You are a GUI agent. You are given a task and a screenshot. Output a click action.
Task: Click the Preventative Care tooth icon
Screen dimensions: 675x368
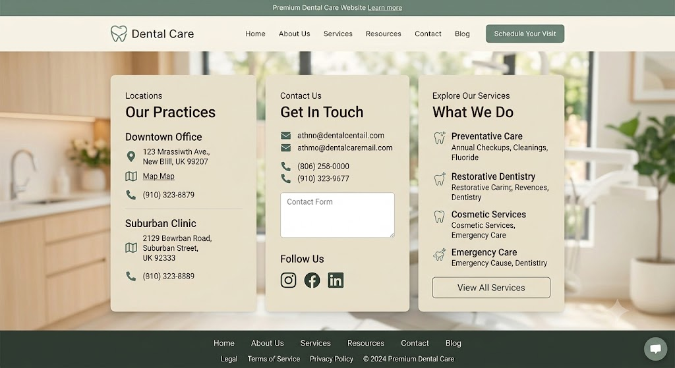(440, 138)
